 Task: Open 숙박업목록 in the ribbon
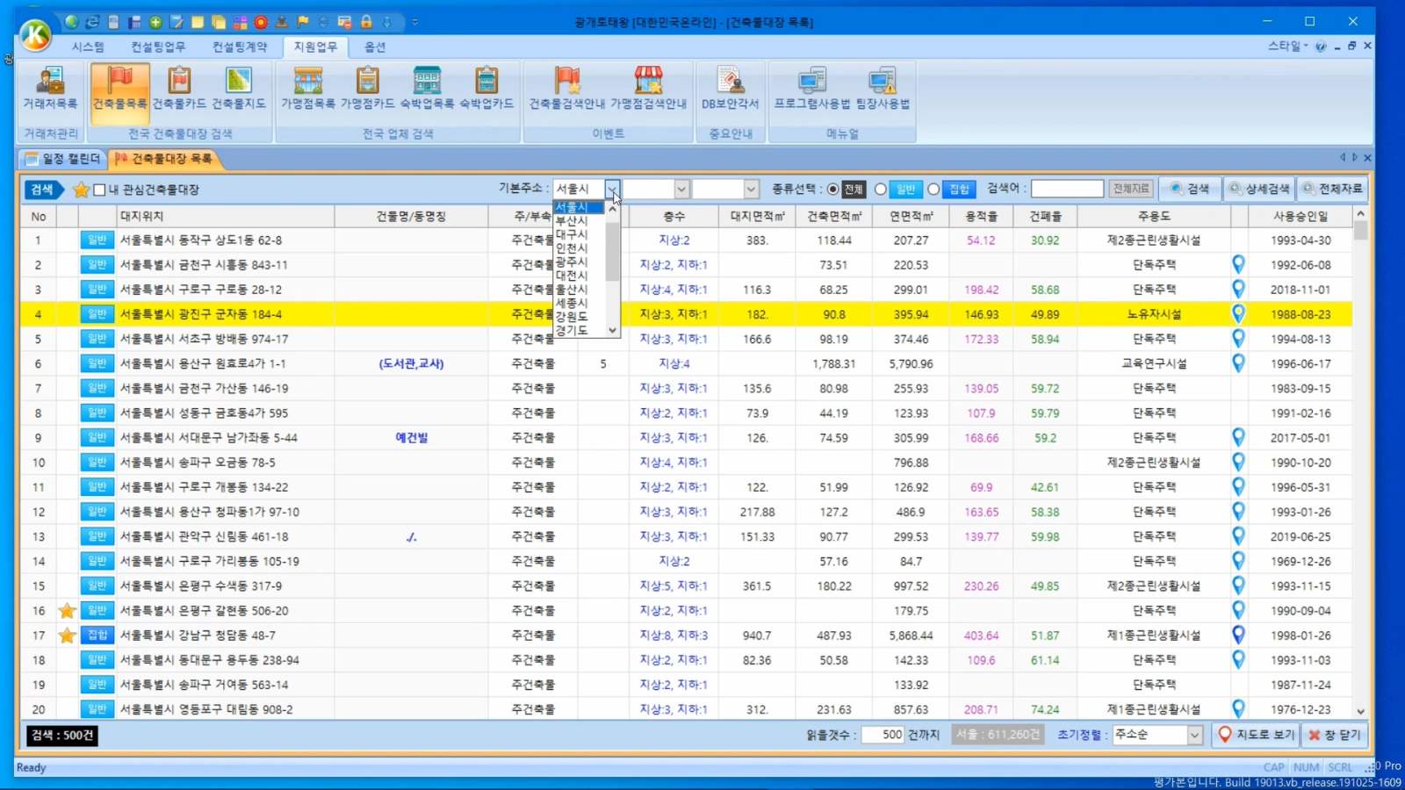coord(427,88)
